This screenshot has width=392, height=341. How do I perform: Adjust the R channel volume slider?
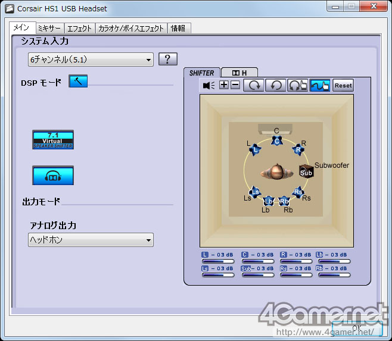tap(296, 261)
